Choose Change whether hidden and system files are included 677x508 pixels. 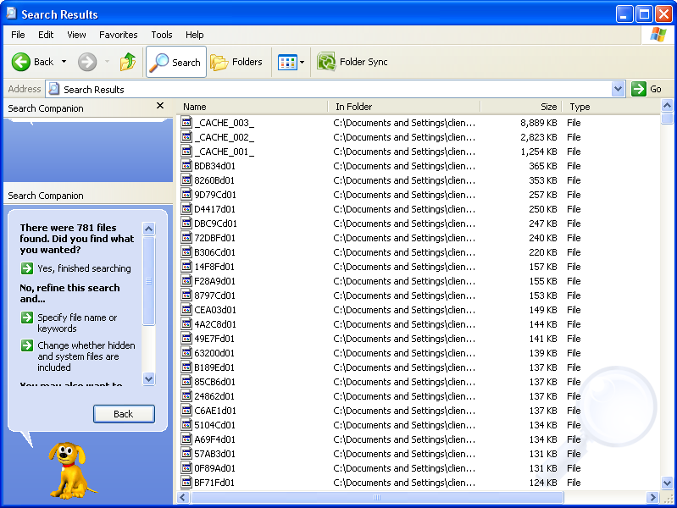[78, 356]
